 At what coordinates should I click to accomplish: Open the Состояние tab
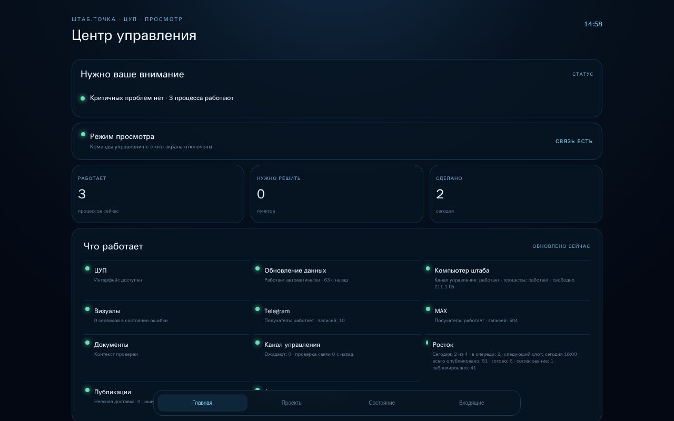tap(382, 403)
